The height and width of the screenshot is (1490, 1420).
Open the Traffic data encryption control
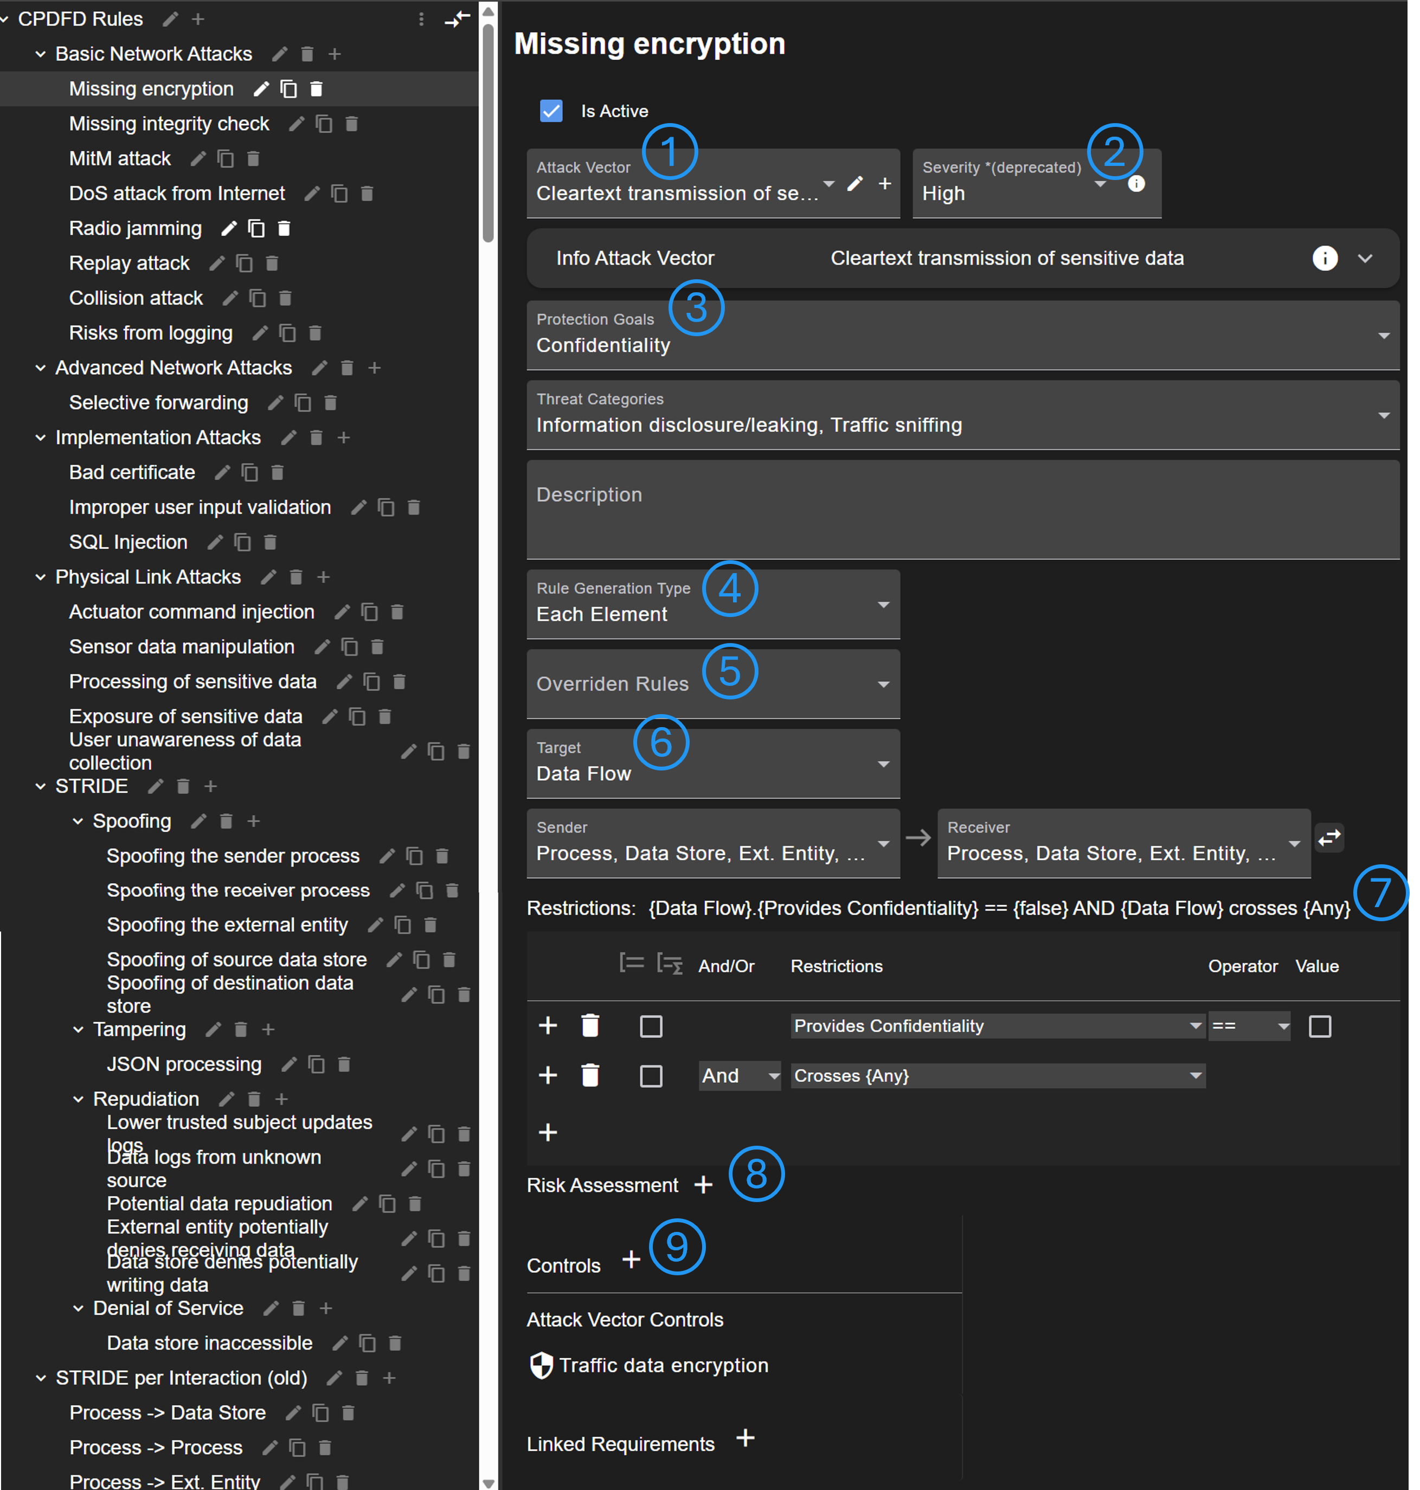[663, 1365]
